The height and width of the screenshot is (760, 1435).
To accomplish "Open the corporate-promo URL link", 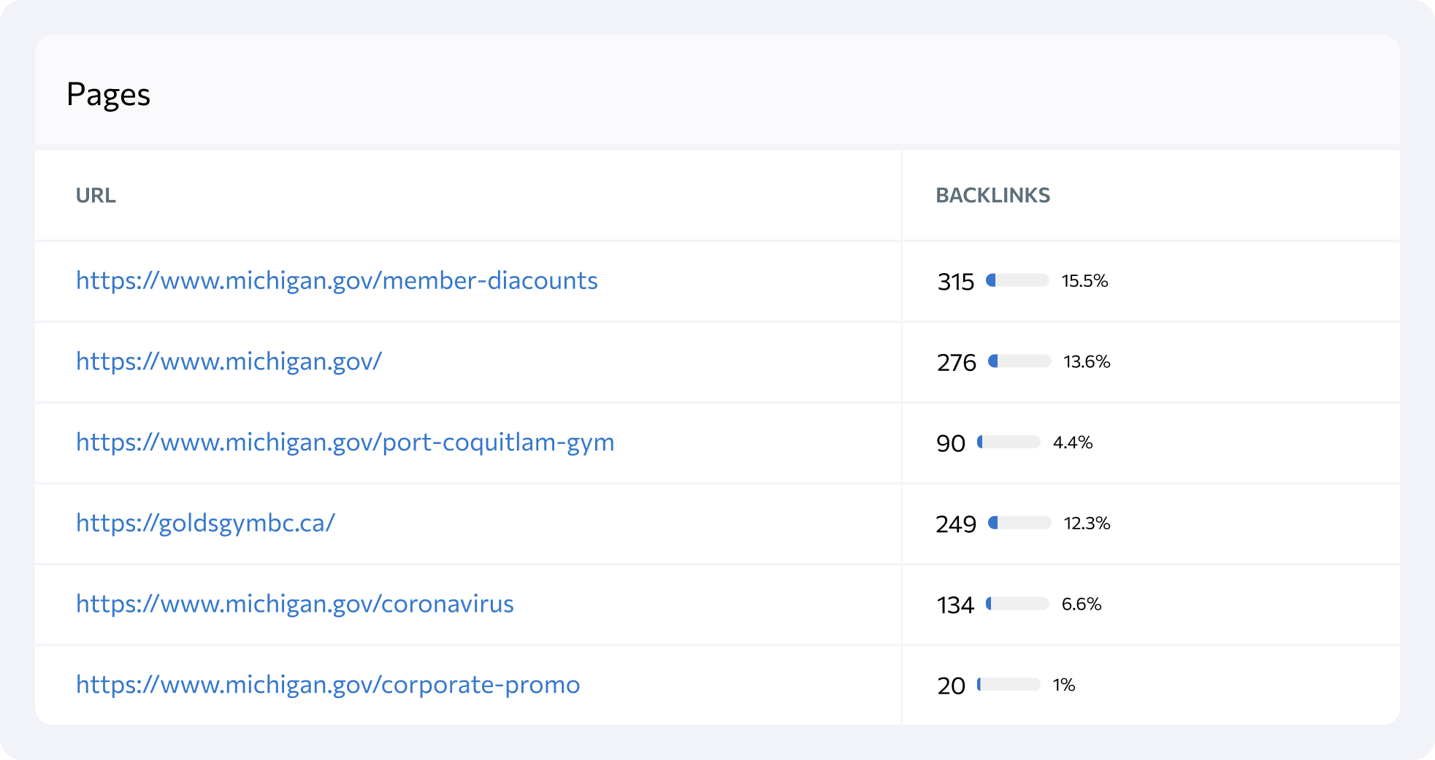I will point(328,685).
